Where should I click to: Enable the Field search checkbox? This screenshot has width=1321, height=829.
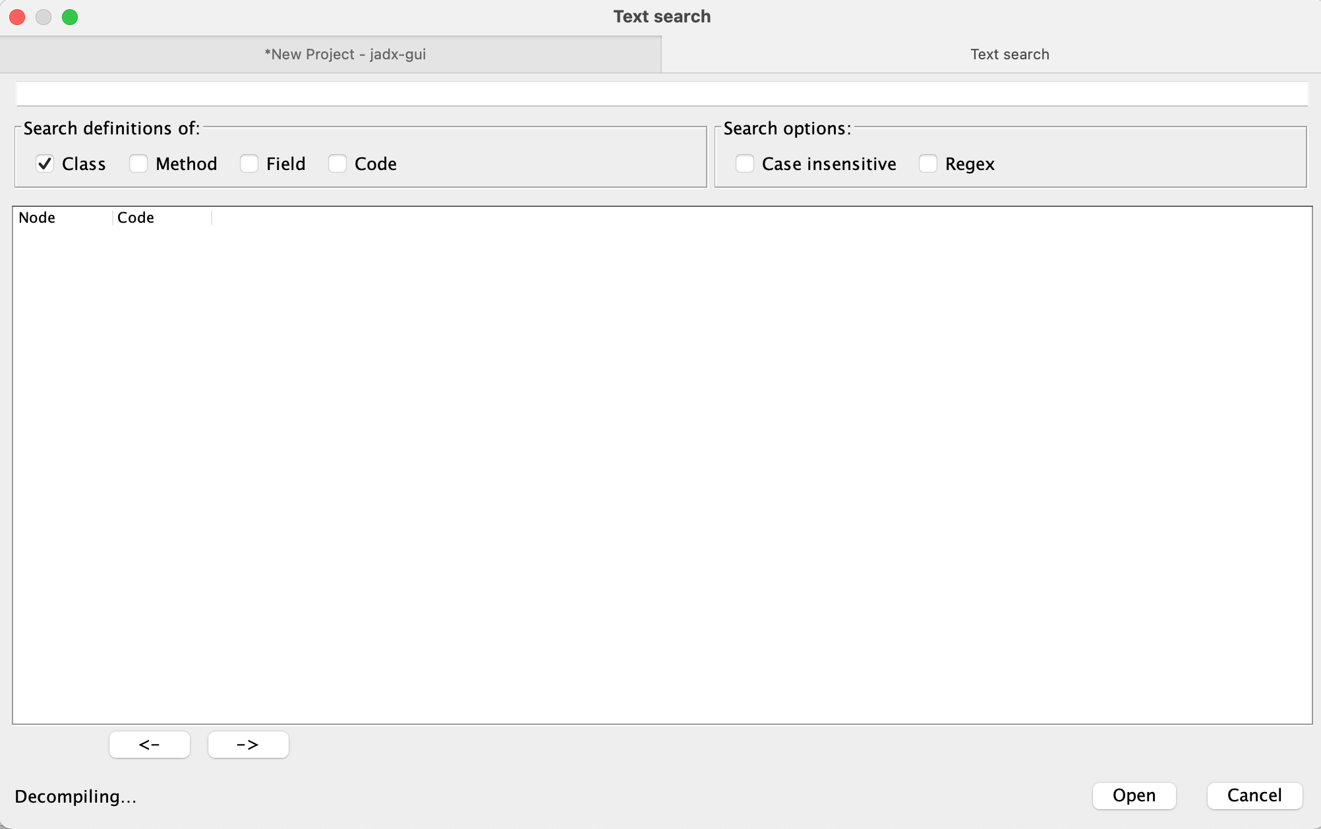click(249, 163)
